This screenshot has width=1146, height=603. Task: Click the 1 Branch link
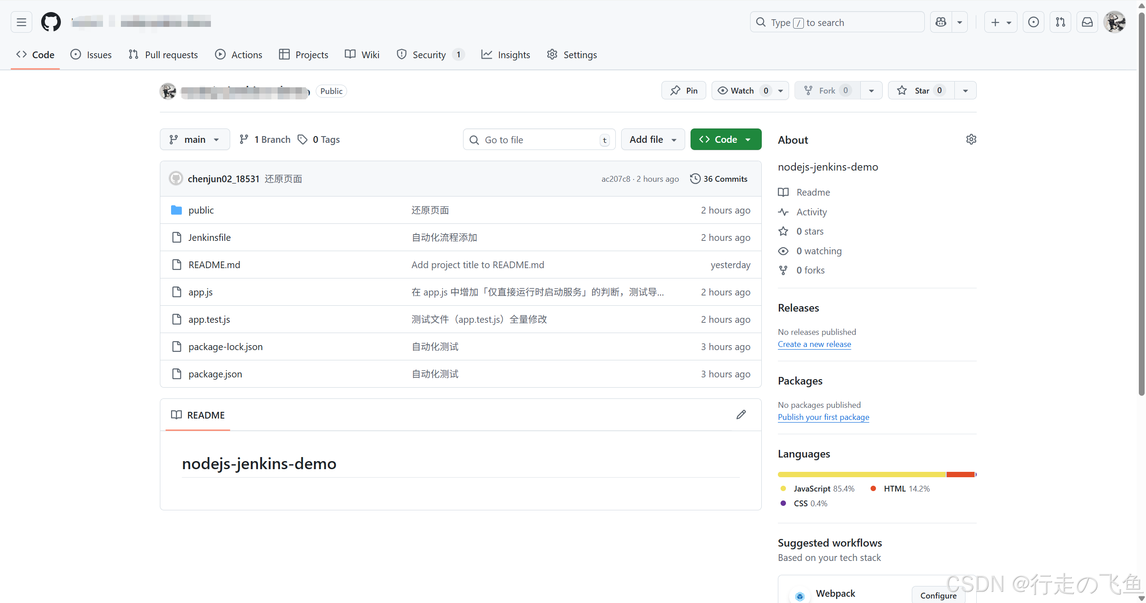pyautogui.click(x=265, y=139)
